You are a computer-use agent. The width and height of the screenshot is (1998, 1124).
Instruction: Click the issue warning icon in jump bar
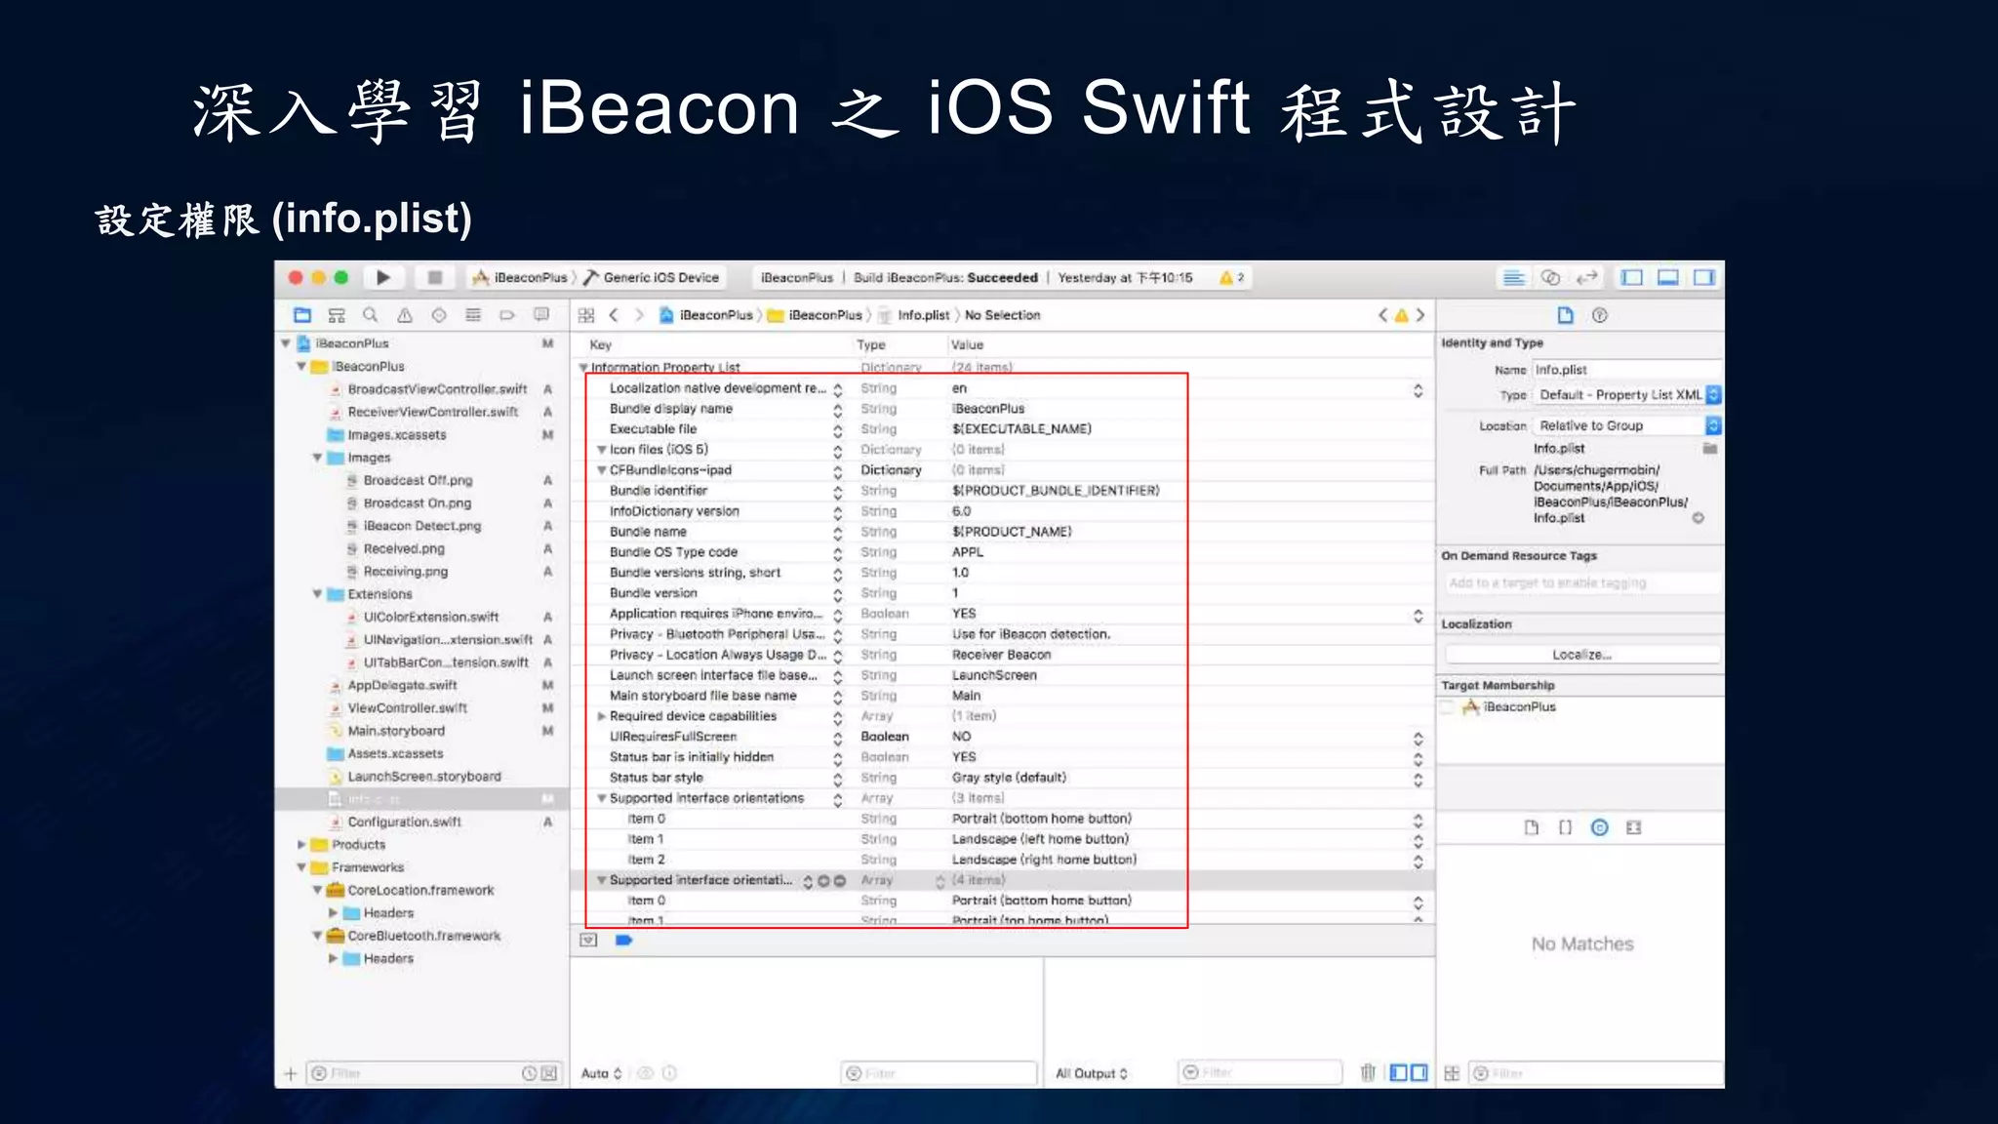1401,315
